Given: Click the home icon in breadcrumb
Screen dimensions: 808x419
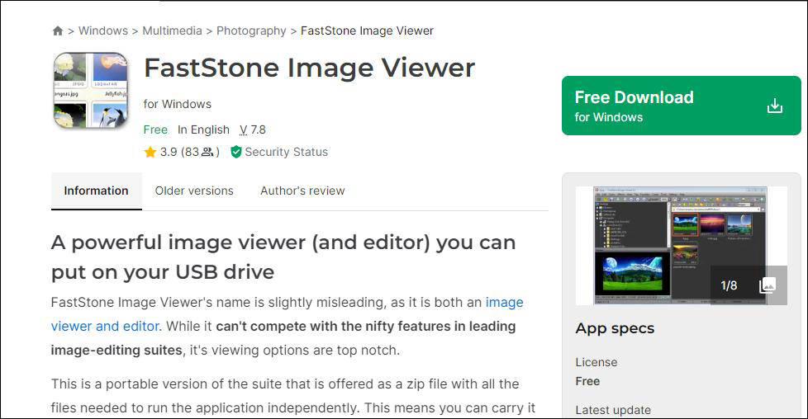Looking at the screenshot, I should click(x=58, y=31).
